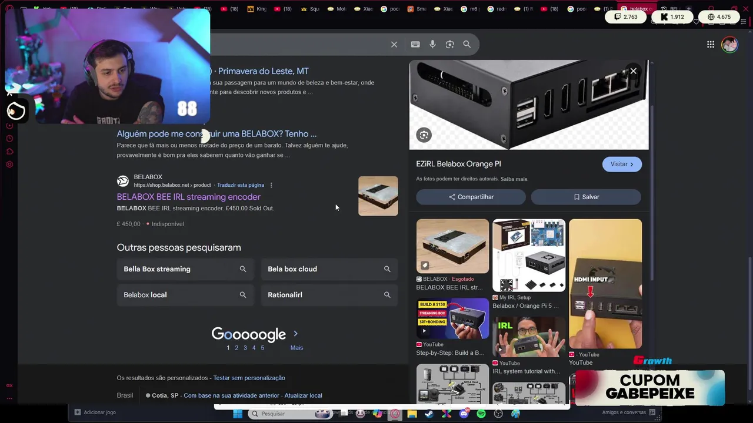Image resolution: width=753 pixels, height=423 pixels.
Task: Open Step-by-Step Build a B... video thumbnail
Action: pos(452,318)
